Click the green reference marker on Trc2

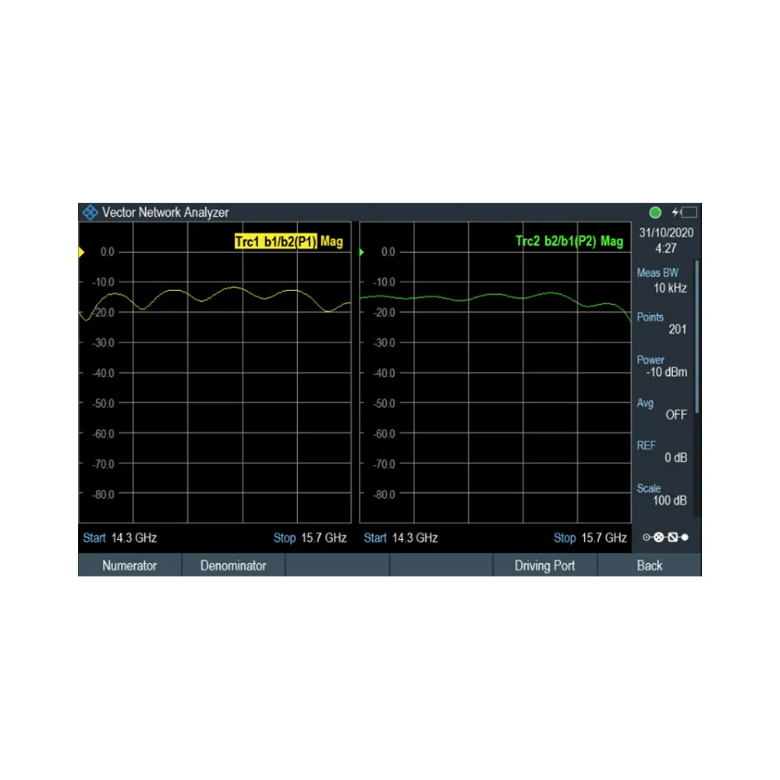click(x=362, y=252)
